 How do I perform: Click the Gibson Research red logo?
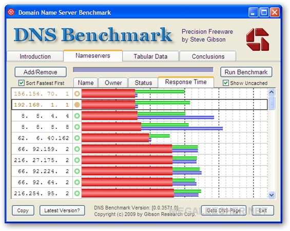coord(258,40)
